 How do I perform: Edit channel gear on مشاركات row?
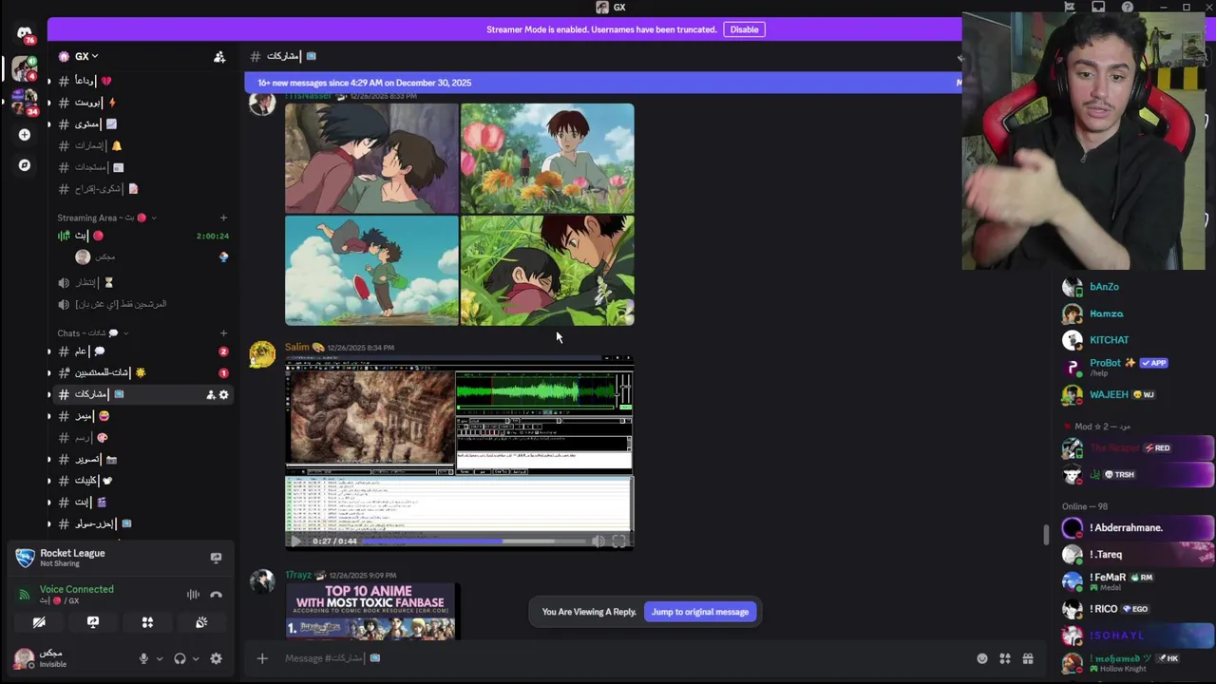(224, 394)
